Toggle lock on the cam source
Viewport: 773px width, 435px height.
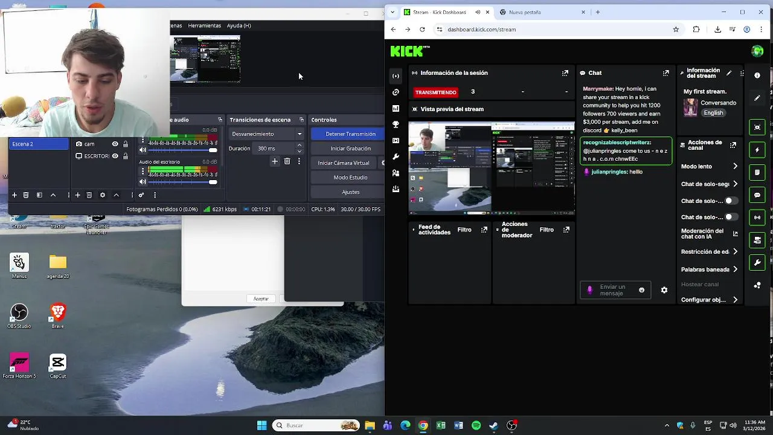click(x=126, y=144)
